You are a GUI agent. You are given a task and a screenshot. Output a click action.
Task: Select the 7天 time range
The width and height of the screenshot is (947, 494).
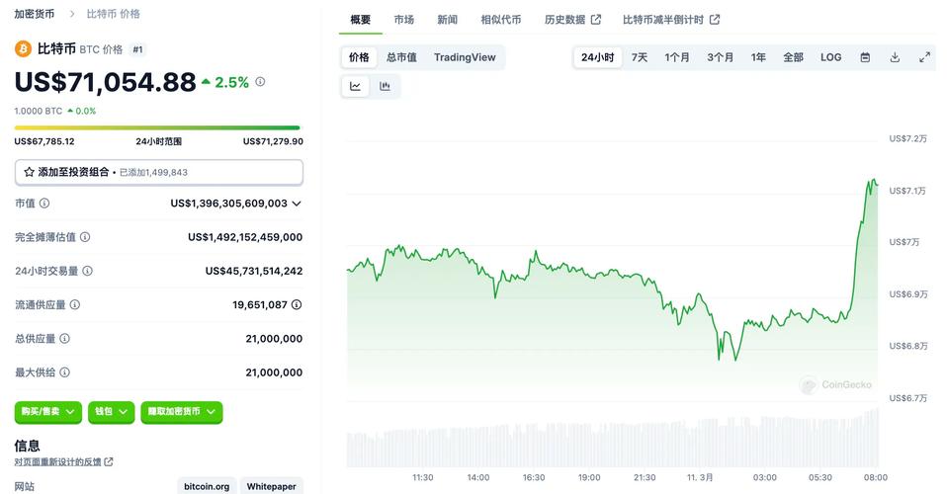640,57
